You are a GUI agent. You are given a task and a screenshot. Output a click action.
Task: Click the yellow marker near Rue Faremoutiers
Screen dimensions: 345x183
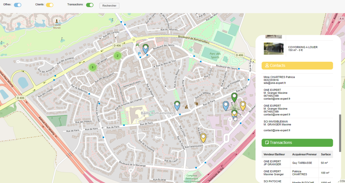tap(203, 137)
